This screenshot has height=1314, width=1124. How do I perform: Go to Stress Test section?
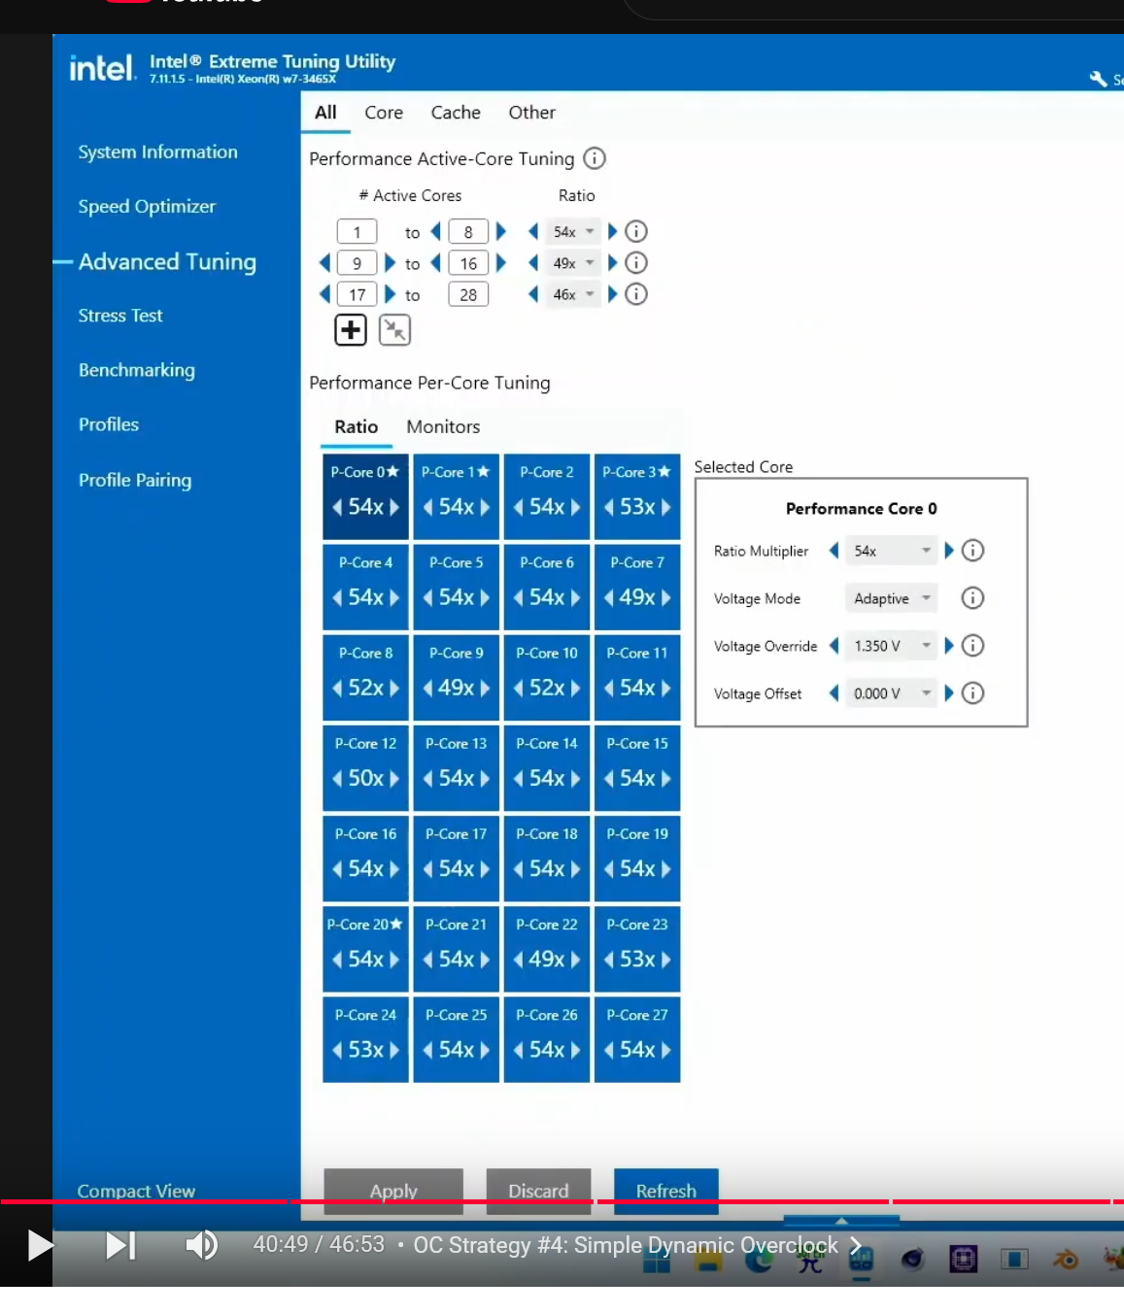click(120, 316)
